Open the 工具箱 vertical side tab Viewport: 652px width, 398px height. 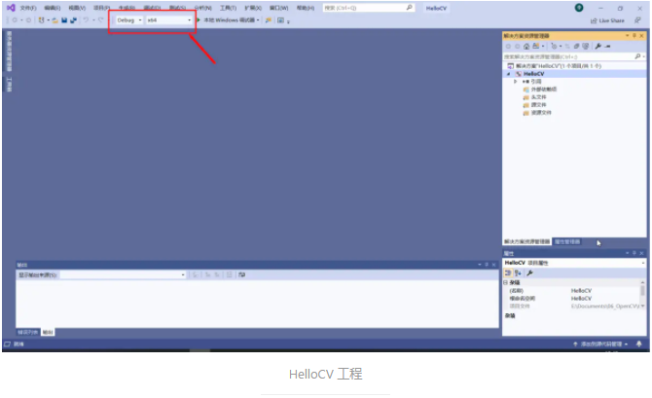9,85
